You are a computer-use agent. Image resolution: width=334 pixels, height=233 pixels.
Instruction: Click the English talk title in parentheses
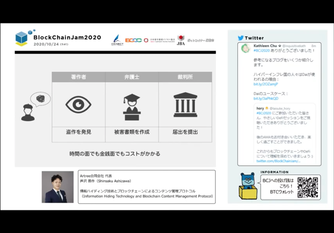(x=147, y=196)
